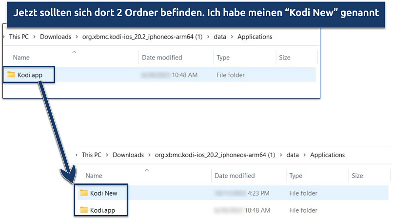Click '4:23 PM' date cell in lower window
Image resolution: width=393 pixels, height=219 pixels.
point(258,193)
